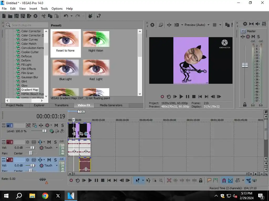Click Event Pan/Crop icon on first video clip
Image resolution: width=269 pixels, height=201 pixels.
[x=74, y=129]
